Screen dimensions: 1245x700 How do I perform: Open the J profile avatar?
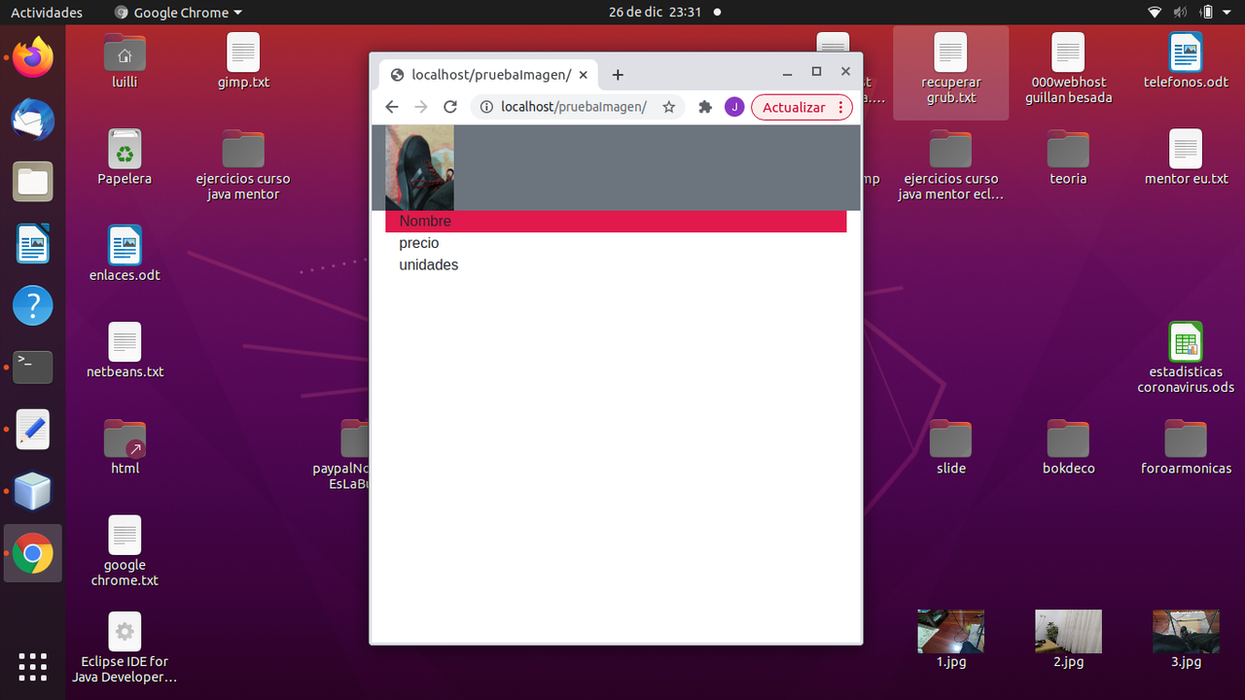pos(734,107)
